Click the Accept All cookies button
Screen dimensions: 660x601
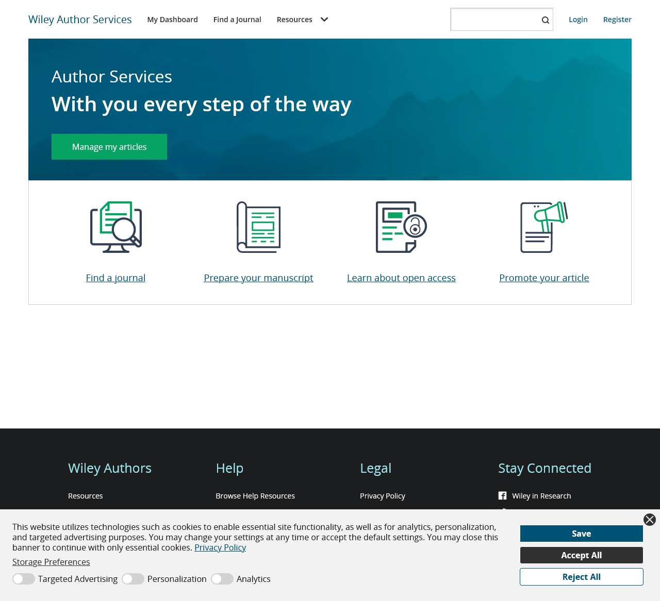pos(582,555)
